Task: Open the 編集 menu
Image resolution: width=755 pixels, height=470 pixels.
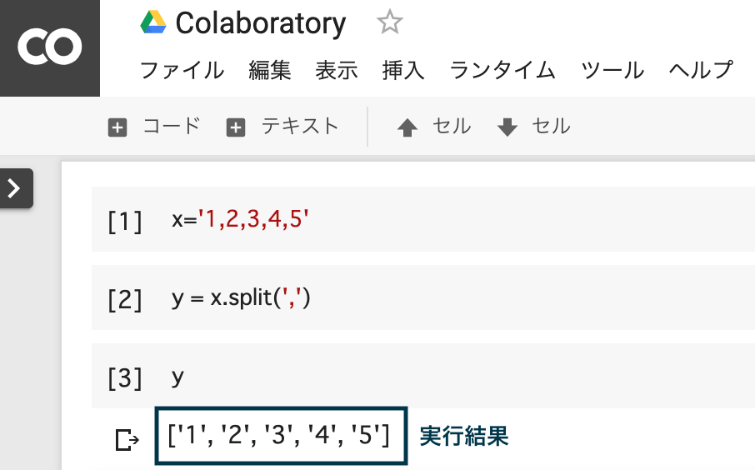Action: tap(270, 70)
